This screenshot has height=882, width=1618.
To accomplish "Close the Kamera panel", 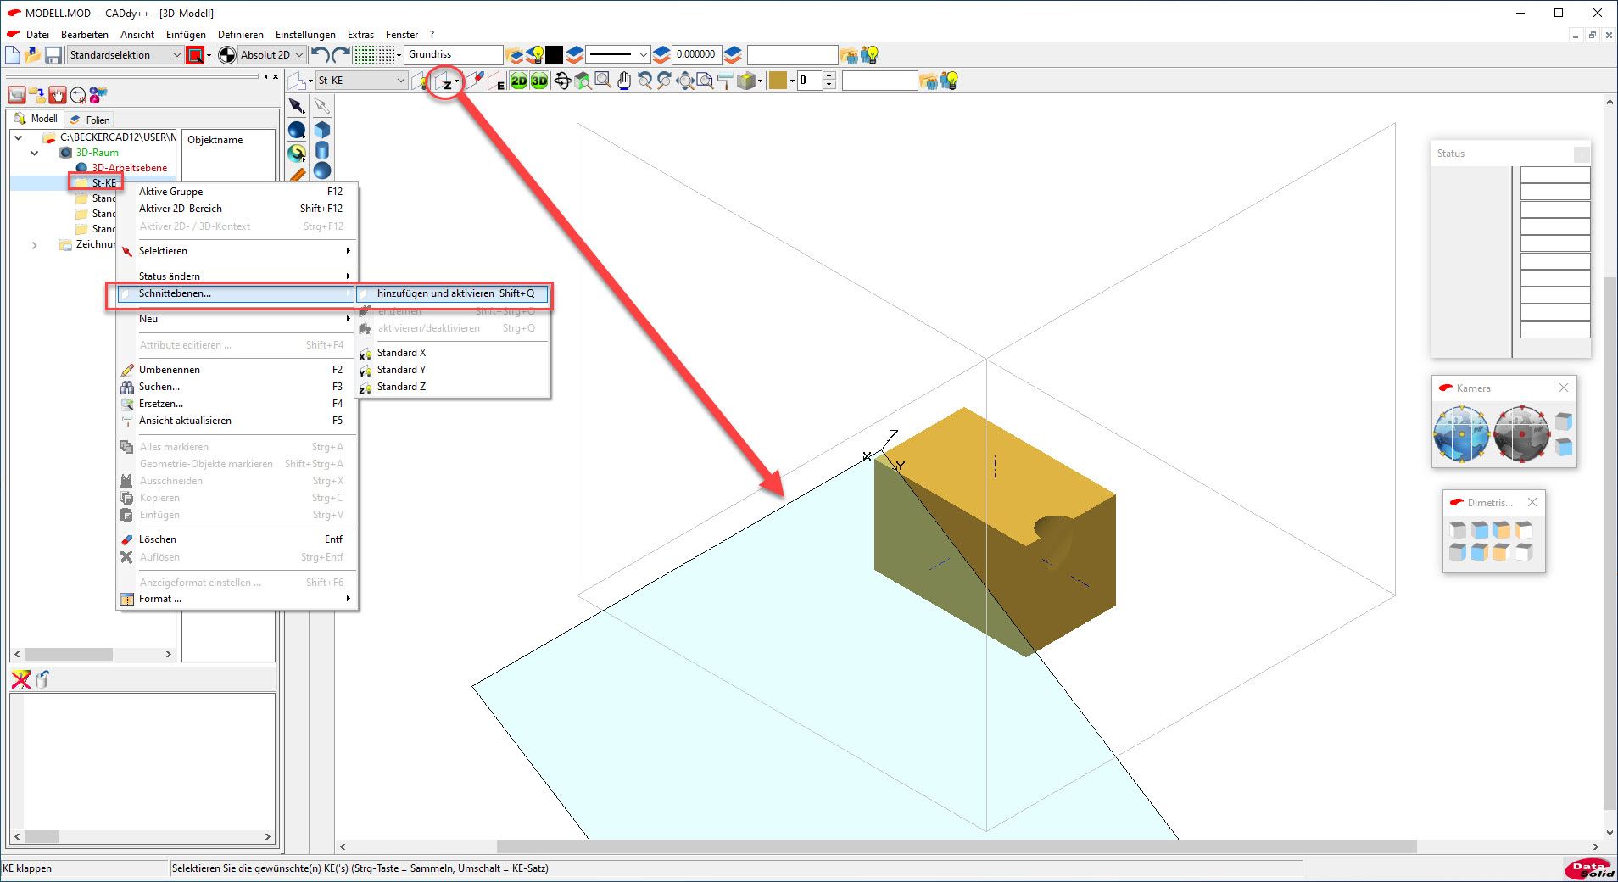I will point(1564,388).
